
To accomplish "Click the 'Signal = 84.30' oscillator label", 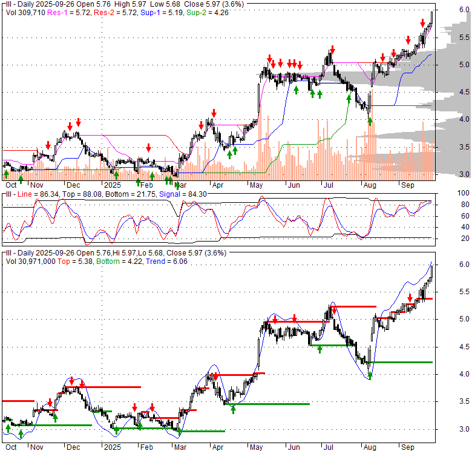I will [x=183, y=194].
